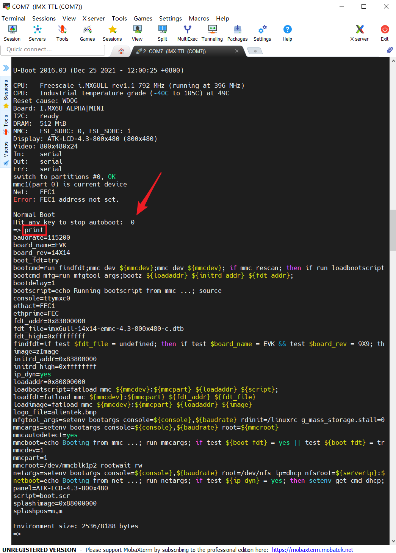The image size is (396, 553).
Task: Open the Help question mark icon
Action: click(x=287, y=33)
